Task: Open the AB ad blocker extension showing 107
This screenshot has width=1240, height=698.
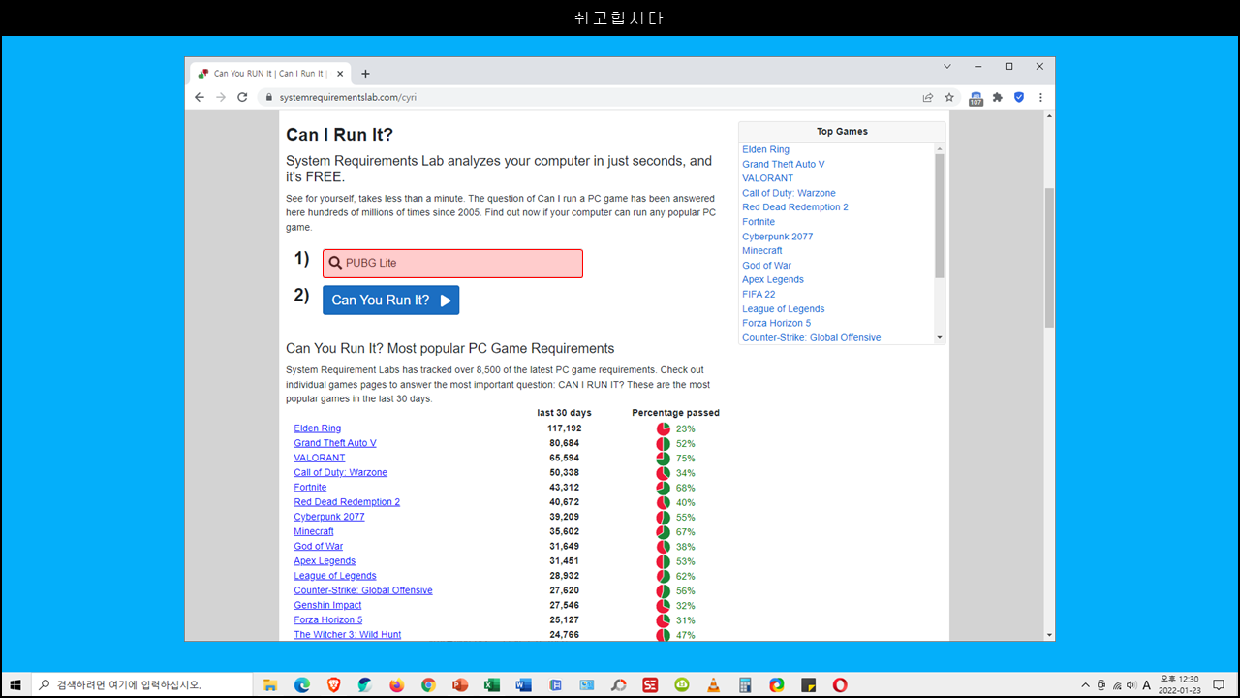Action: tap(976, 97)
